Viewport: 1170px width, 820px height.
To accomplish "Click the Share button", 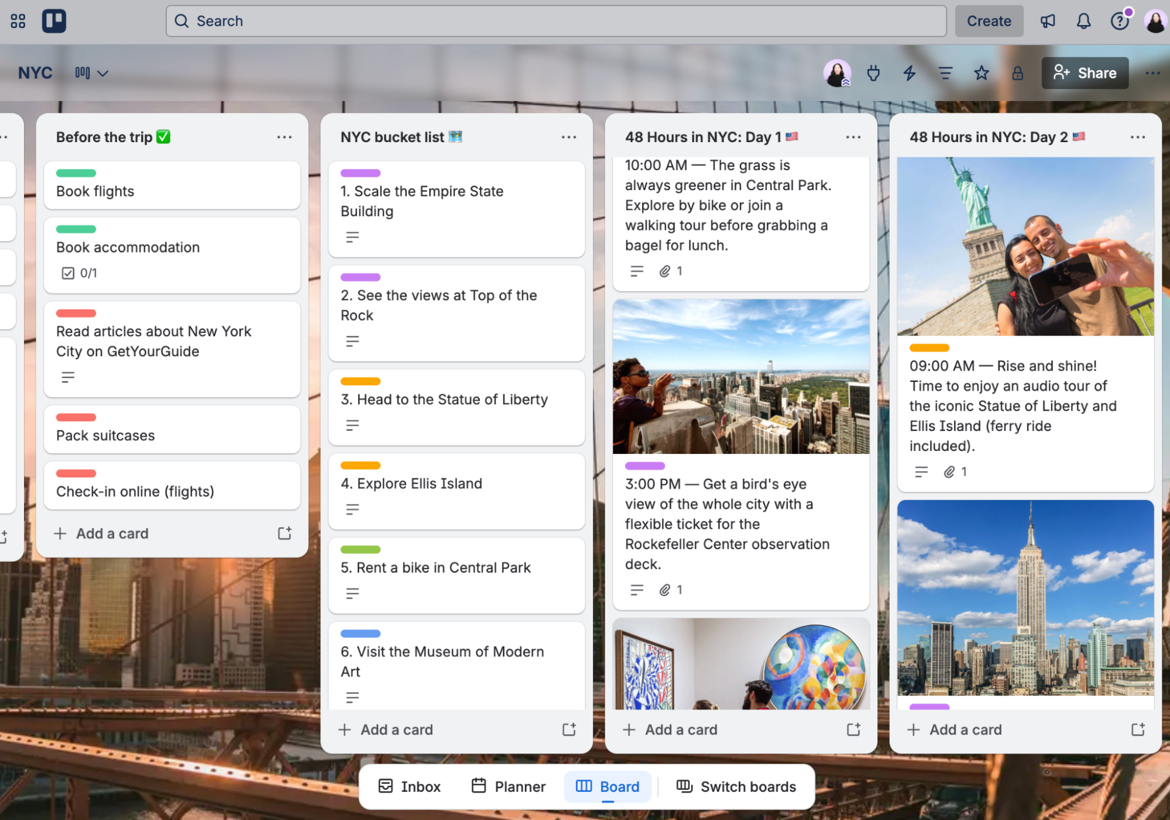I will tap(1085, 73).
